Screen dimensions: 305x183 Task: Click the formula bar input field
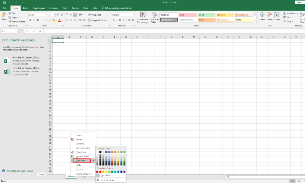click(174, 31)
